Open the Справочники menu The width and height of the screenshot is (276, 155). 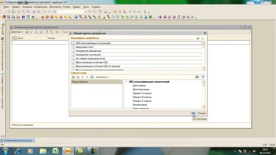click(x=41, y=7)
